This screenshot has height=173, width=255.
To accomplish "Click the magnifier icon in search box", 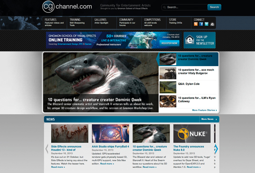I will [164, 7].
